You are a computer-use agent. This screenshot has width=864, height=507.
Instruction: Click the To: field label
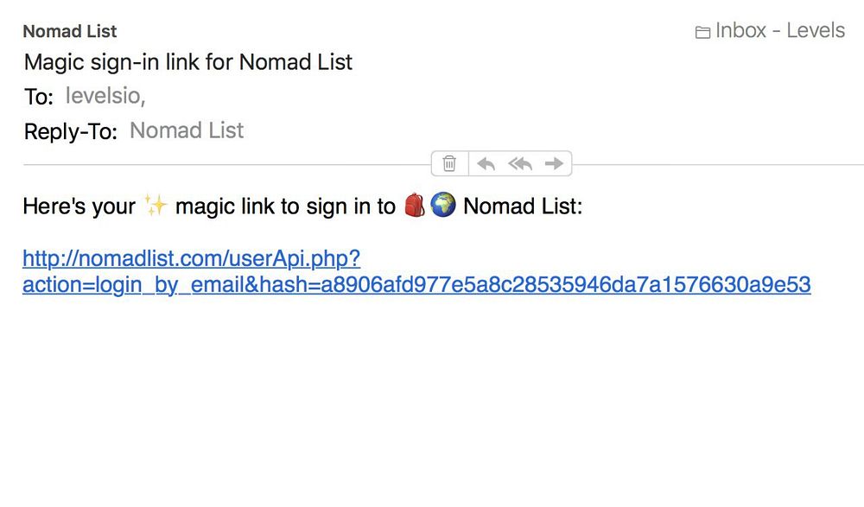point(39,97)
